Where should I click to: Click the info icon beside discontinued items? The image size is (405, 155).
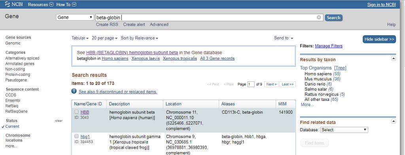[x=74, y=91]
